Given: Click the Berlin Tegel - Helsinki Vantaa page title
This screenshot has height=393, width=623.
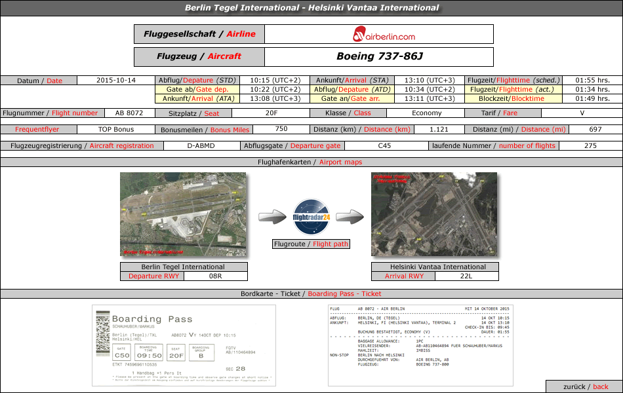Looking at the screenshot, I should (x=312, y=8).
